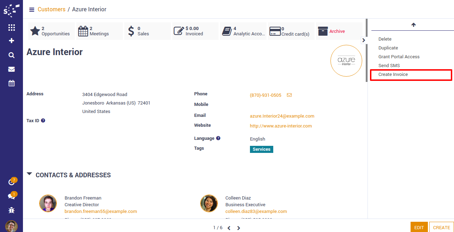Click the orange EDIT button
This screenshot has width=454, height=232.
point(419,227)
